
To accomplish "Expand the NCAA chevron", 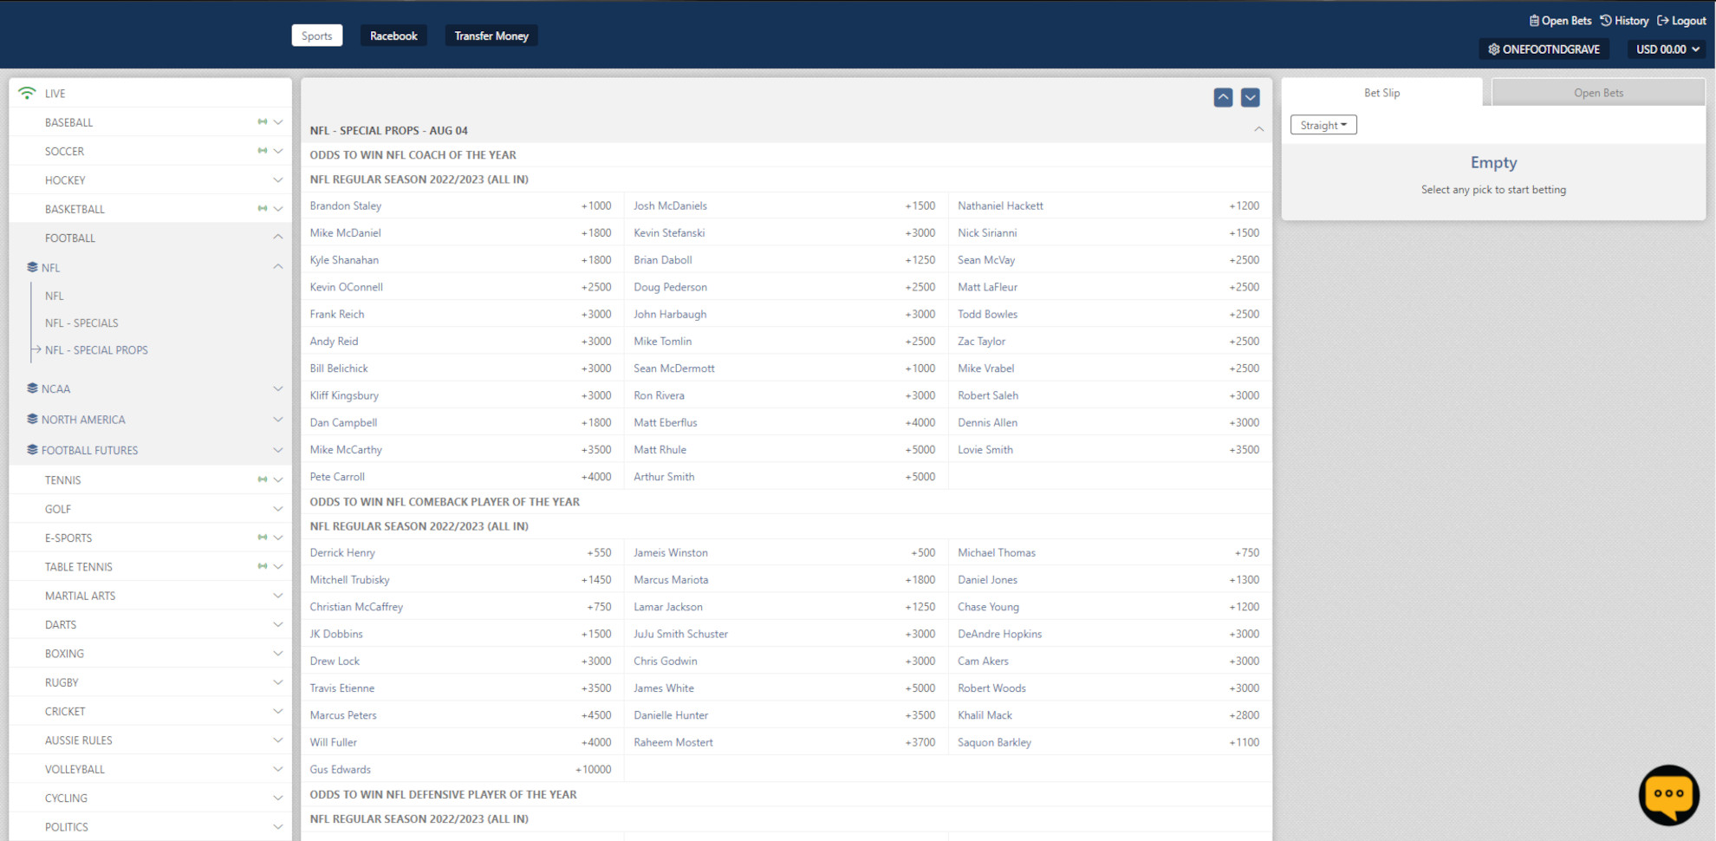I will (278, 388).
